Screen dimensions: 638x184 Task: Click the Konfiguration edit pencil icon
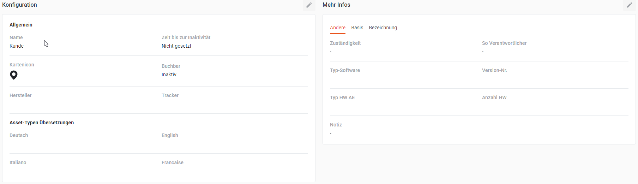pyautogui.click(x=309, y=5)
